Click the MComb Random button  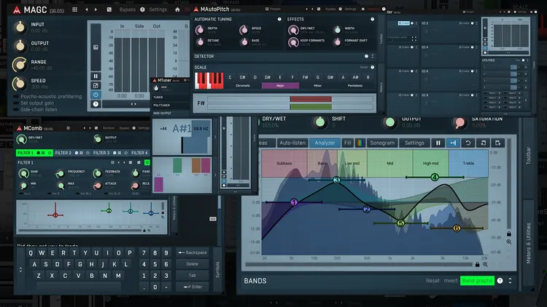109,128
